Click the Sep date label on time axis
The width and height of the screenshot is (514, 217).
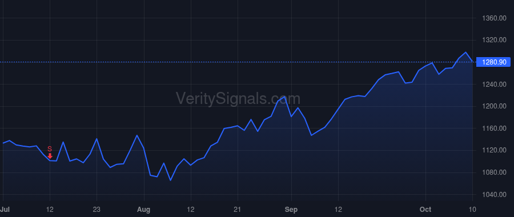tap(291, 209)
